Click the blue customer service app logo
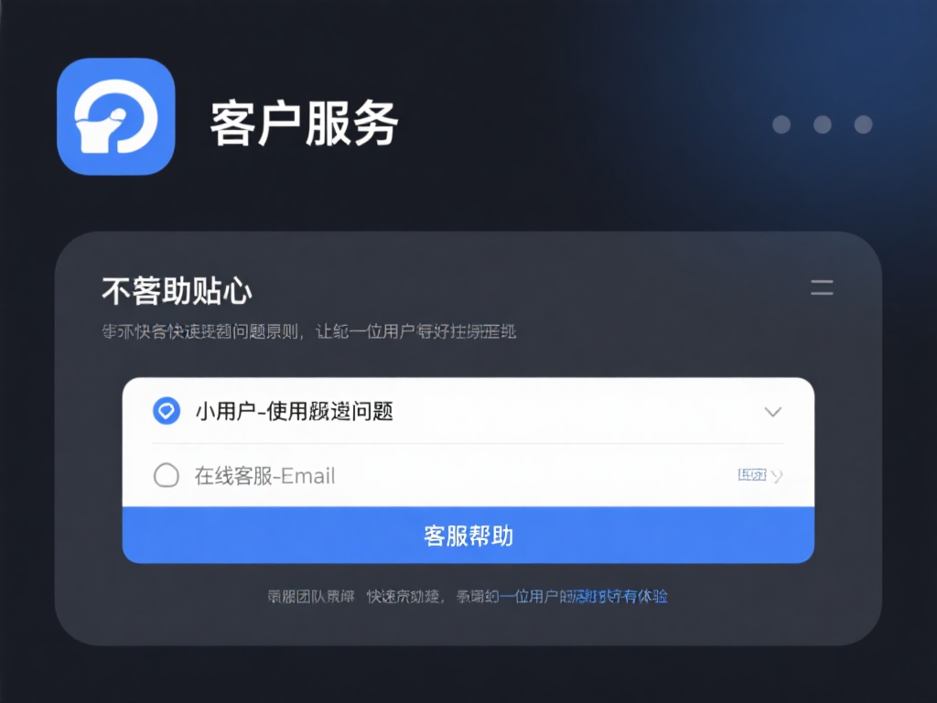Viewport: 937px width, 703px height. coord(116,116)
